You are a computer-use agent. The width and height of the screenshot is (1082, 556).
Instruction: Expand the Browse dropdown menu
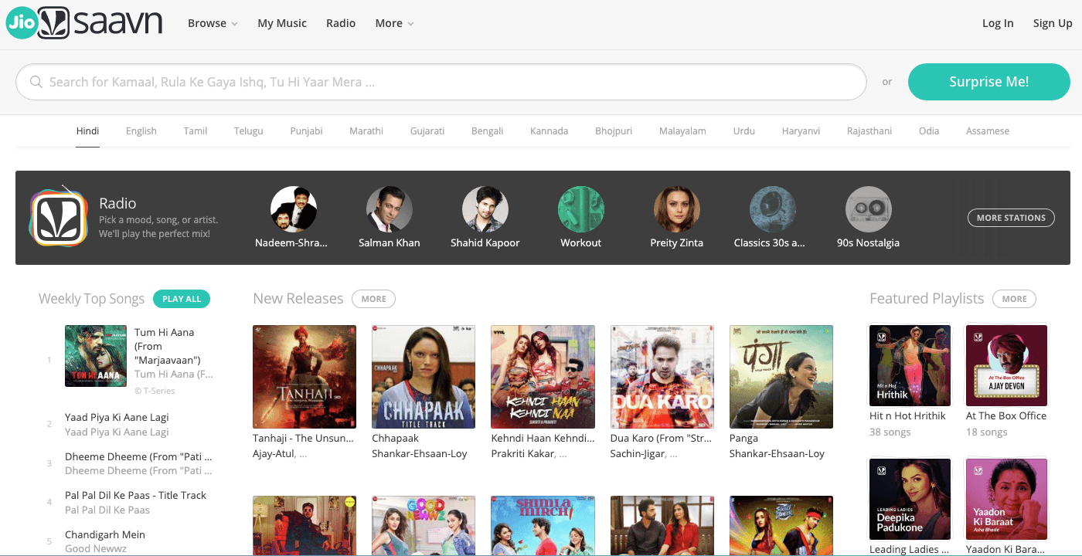pyautogui.click(x=213, y=23)
